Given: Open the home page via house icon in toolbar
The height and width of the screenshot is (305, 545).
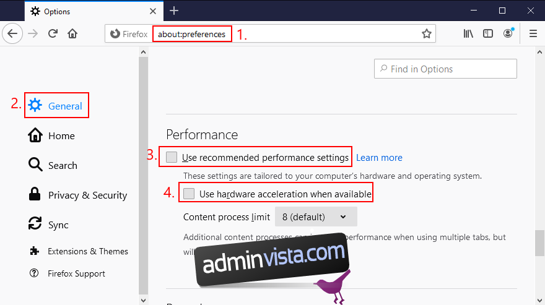Looking at the screenshot, I should (x=72, y=33).
